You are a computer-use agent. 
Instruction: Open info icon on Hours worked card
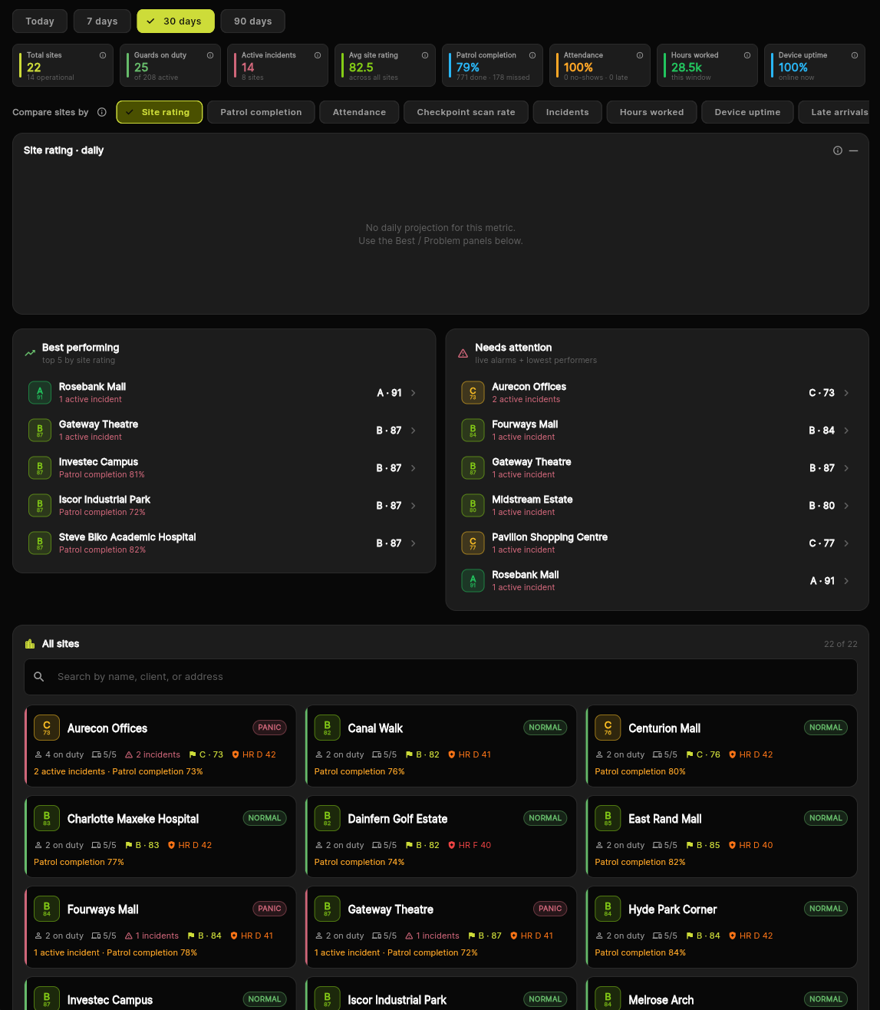[x=747, y=55]
